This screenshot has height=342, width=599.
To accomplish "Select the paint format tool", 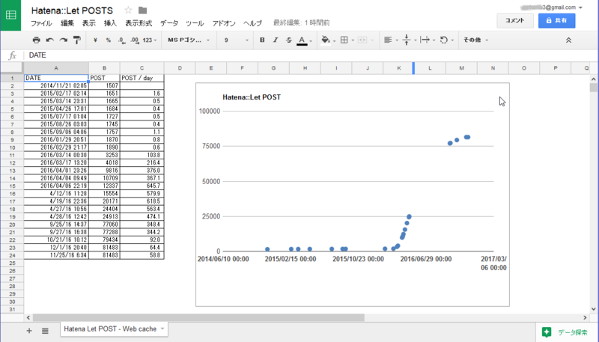I will click(x=77, y=40).
